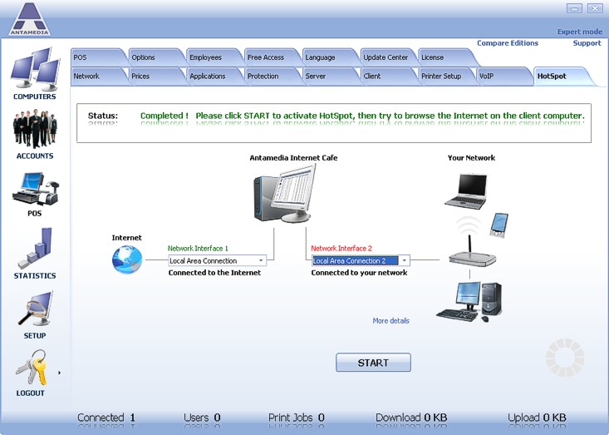Image resolution: width=609 pixels, height=435 pixels.
Task: Click the Download 0 KB status entry
Action: [x=411, y=418]
